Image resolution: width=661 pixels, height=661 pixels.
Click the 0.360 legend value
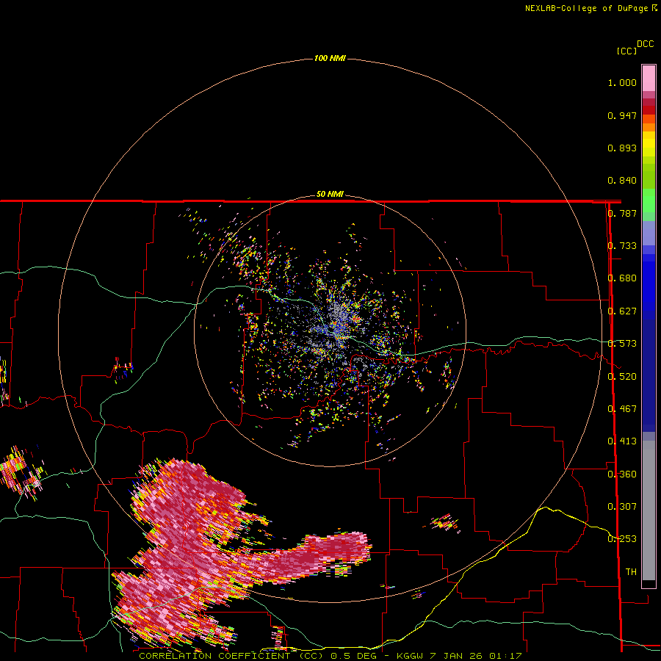[622, 474]
